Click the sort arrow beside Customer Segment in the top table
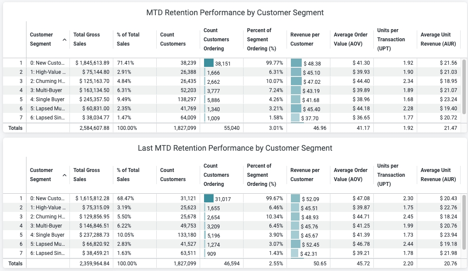The image size is (468, 271). (x=65, y=40)
